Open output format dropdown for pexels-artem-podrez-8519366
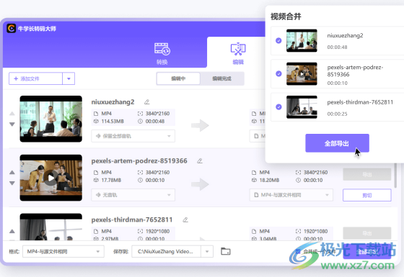404x277 pixels. pyautogui.click(x=291, y=195)
